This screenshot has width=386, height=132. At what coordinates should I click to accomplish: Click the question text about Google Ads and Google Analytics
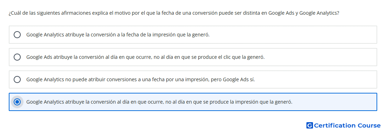(x=174, y=13)
